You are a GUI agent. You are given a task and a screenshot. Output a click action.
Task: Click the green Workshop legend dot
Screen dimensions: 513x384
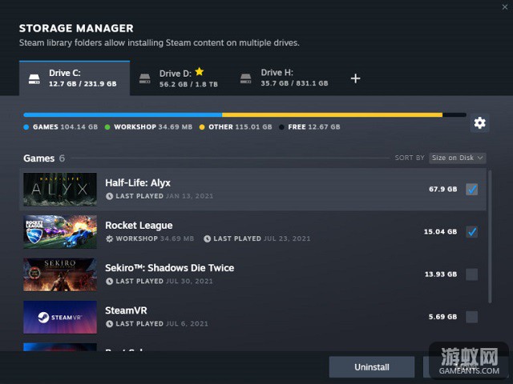(107, 127)
